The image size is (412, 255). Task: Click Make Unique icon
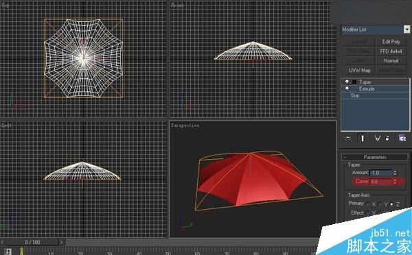pyautogui.click(x=377, y=138)
